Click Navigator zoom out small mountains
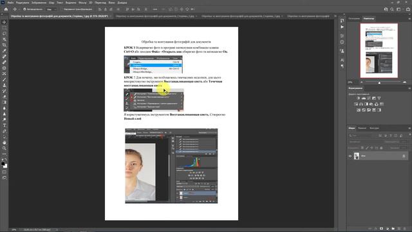Viewport: 412px width, 232px height. click(x=362, y=82)
